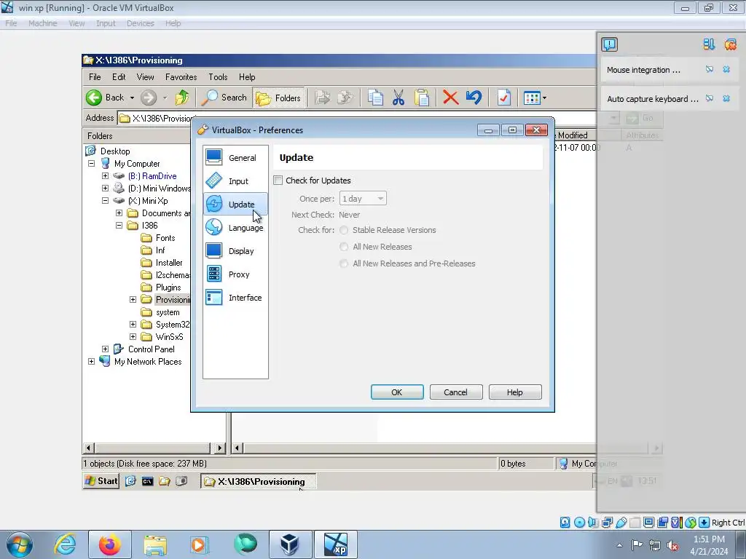The width and height of the screenshot is (746, 559).
Task: Collapse the I386 folder node
Action: [x=119, y=226]
